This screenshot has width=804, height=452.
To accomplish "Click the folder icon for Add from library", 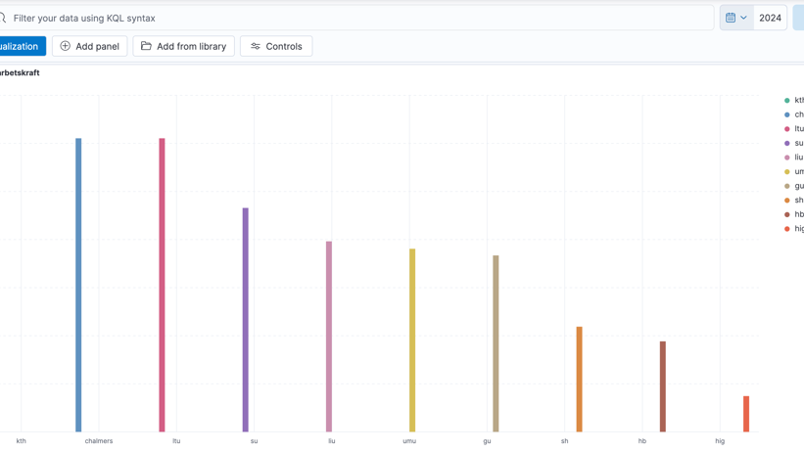I will [146, 46].
